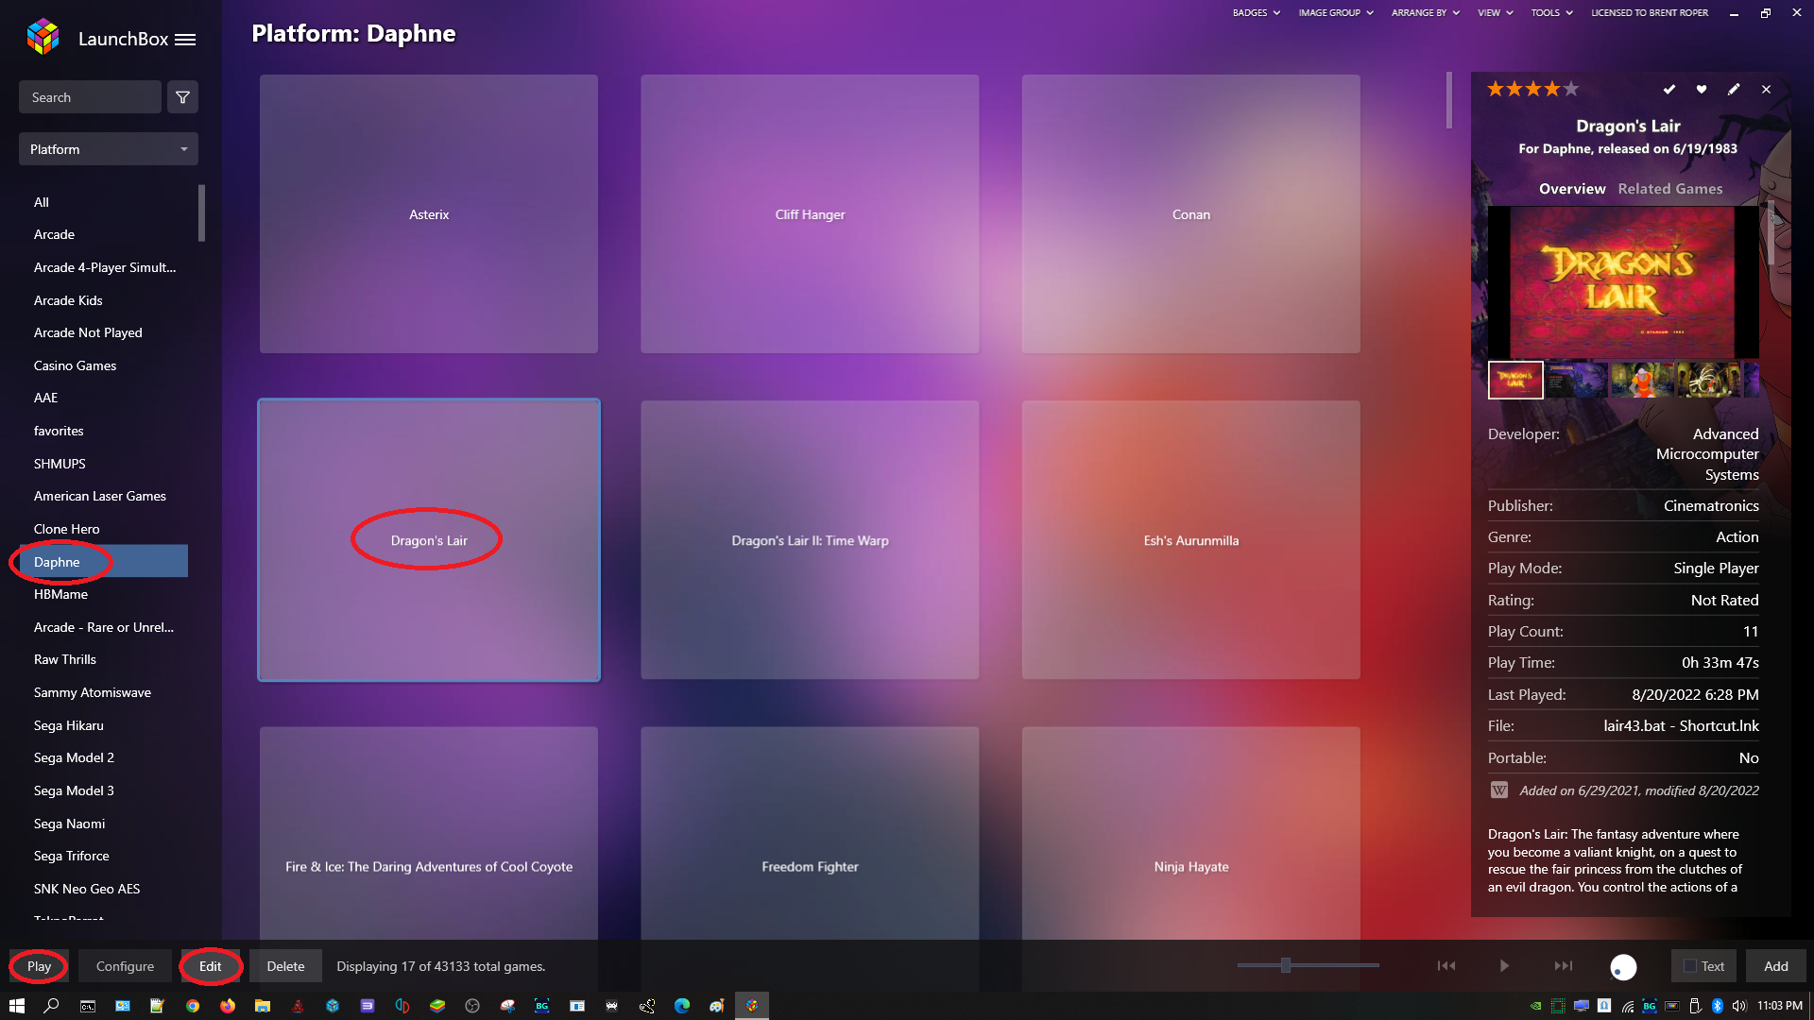This screenshot has height=1020, width=1814.
Task: Click the game grid vertical scrollbar
Action: click(1449, 100)
